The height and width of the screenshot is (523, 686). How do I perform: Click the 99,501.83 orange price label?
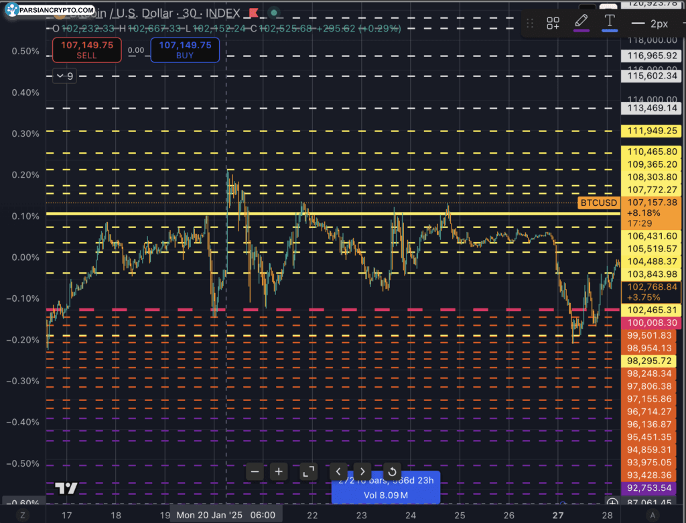tap(648, 335)
